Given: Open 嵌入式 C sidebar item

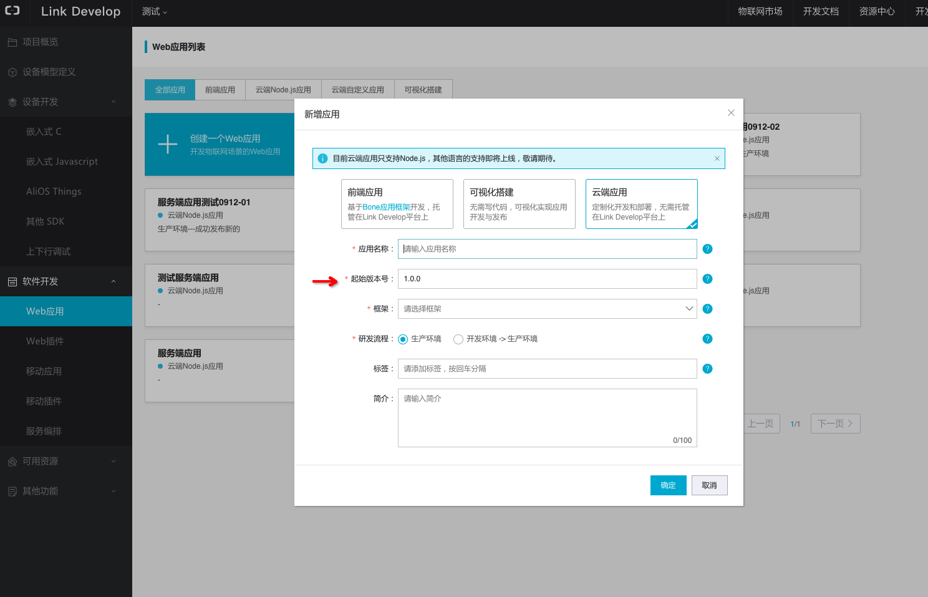Looking at the screenshot, I should click(66, 132).
